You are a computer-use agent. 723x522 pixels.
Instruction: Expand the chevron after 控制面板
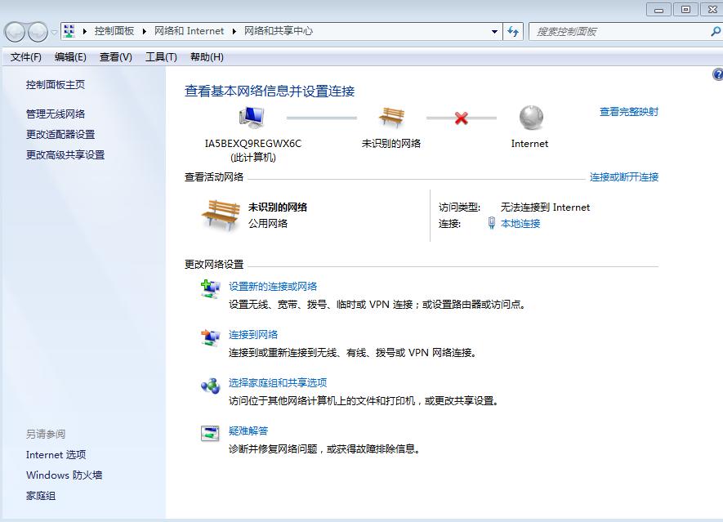click(144, 31)
